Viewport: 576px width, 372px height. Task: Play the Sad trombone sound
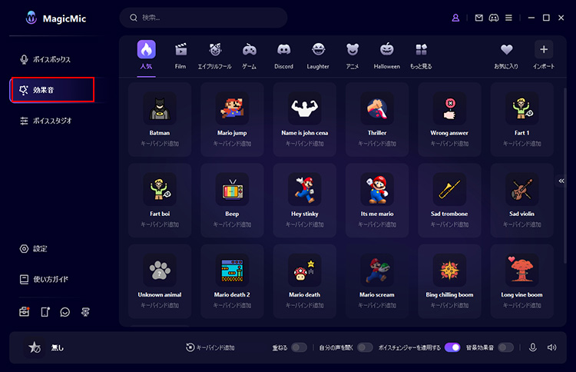pos(449,190)
